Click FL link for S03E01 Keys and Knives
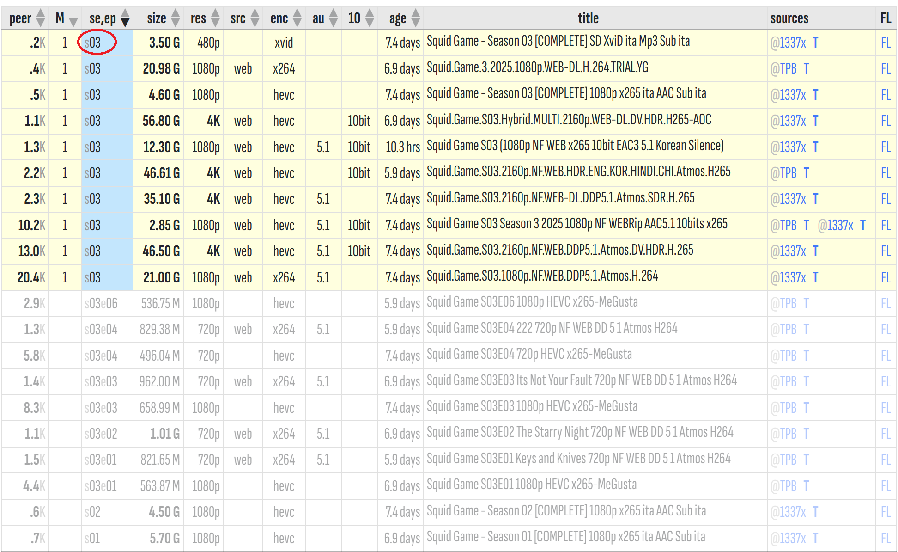 885,460
